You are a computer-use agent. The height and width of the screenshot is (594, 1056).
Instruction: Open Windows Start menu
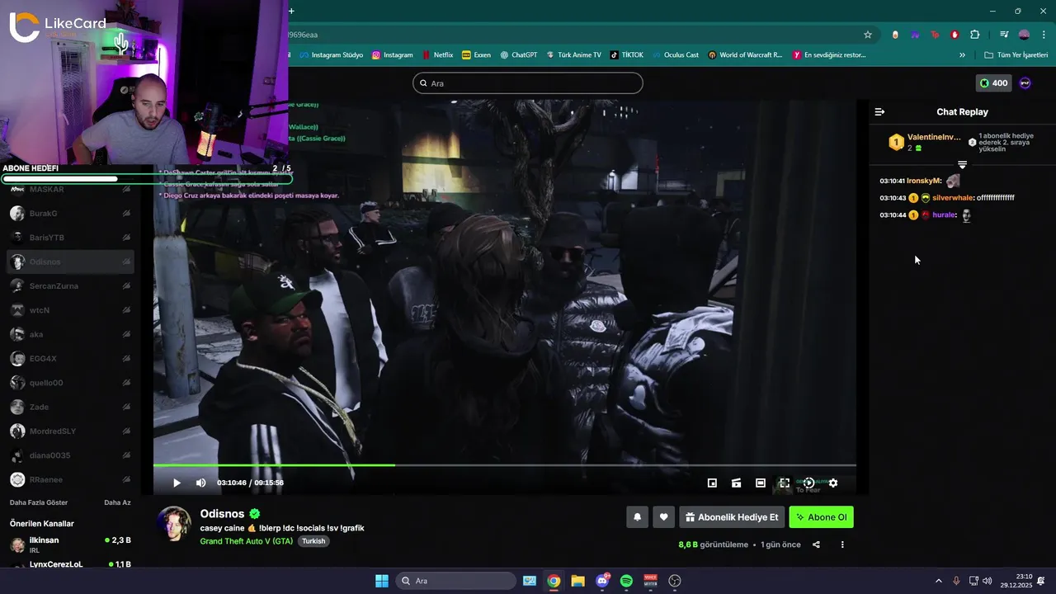[x=382, y=581]
